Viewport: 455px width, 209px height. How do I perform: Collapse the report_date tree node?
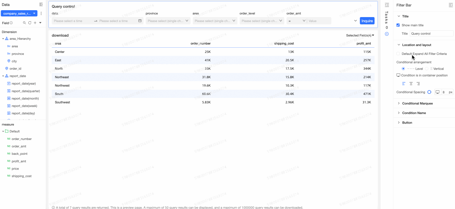[3, 76]
